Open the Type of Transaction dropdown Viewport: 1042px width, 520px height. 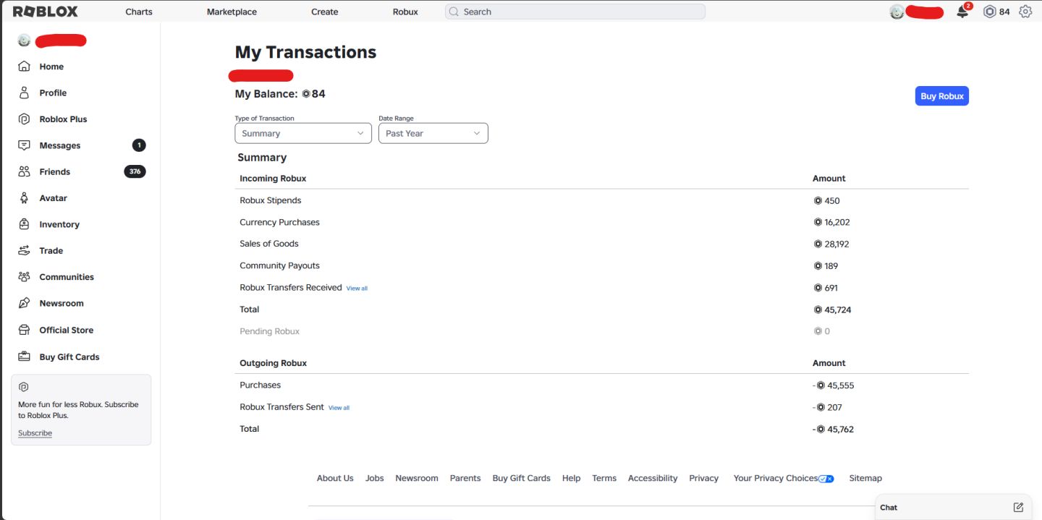coord(303,133)
